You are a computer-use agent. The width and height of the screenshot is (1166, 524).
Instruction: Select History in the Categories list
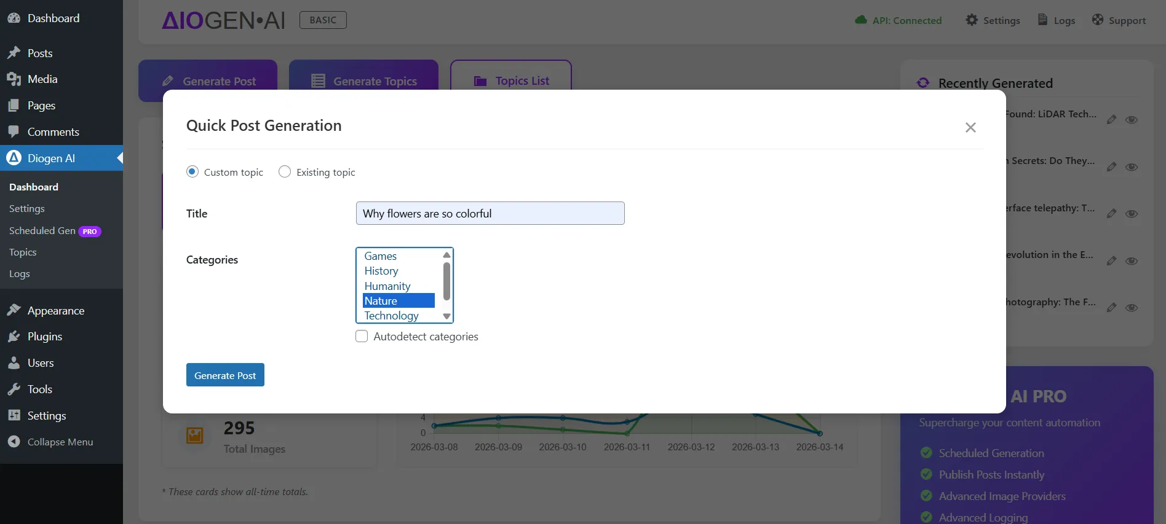click(399, 271)
